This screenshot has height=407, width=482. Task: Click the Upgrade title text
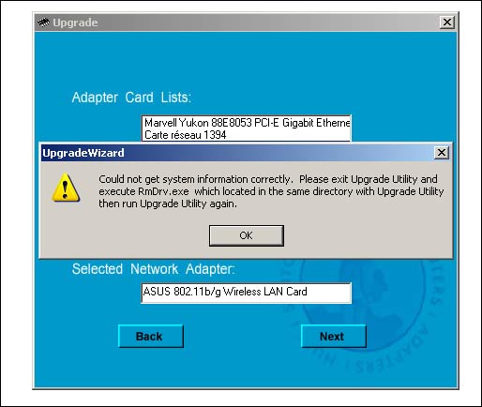point(75,23)
